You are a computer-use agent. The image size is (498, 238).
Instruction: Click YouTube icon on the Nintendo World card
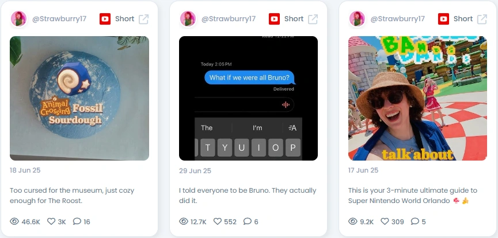click(443, 19)
